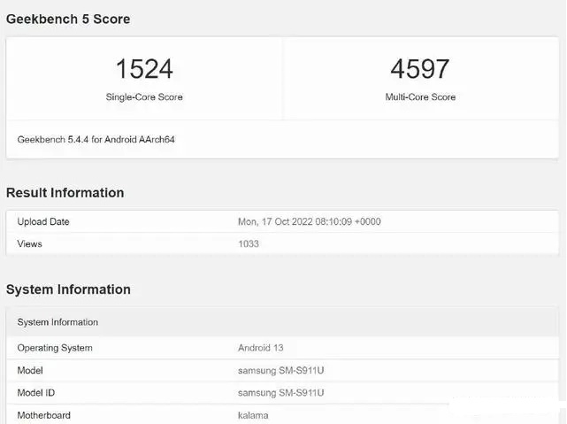Click the Upload Date label
The width and height of the screenshot is (567, 424).
point(43,222)
